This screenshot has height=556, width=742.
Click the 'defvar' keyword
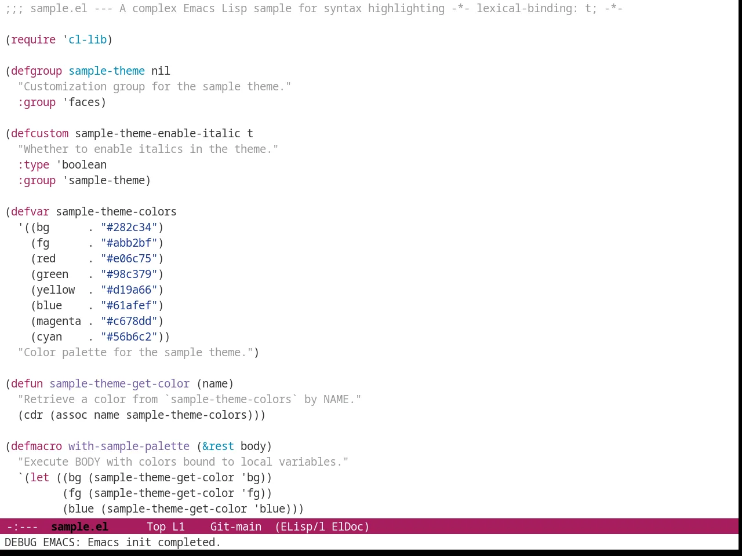pos(30,211)
